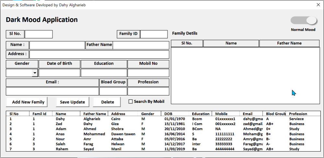Click the DOB value 05/07/2016
The width and height of the screenshot is (324, 158).
175,139
